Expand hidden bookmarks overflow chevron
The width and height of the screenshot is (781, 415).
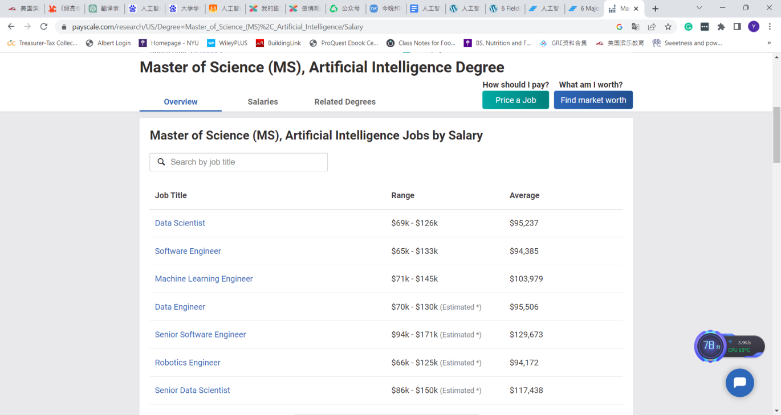[769, 43]
